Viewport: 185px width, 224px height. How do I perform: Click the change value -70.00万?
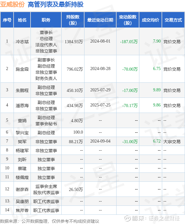[130, 69]
